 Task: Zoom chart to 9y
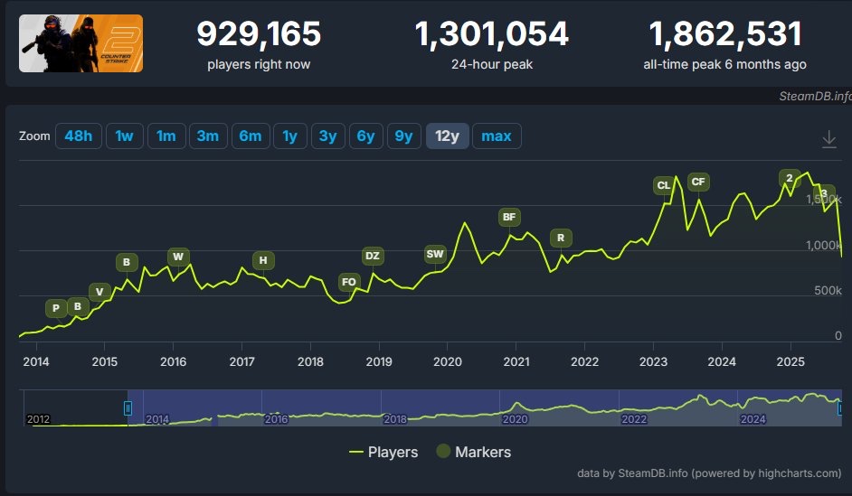coord(403,136)
